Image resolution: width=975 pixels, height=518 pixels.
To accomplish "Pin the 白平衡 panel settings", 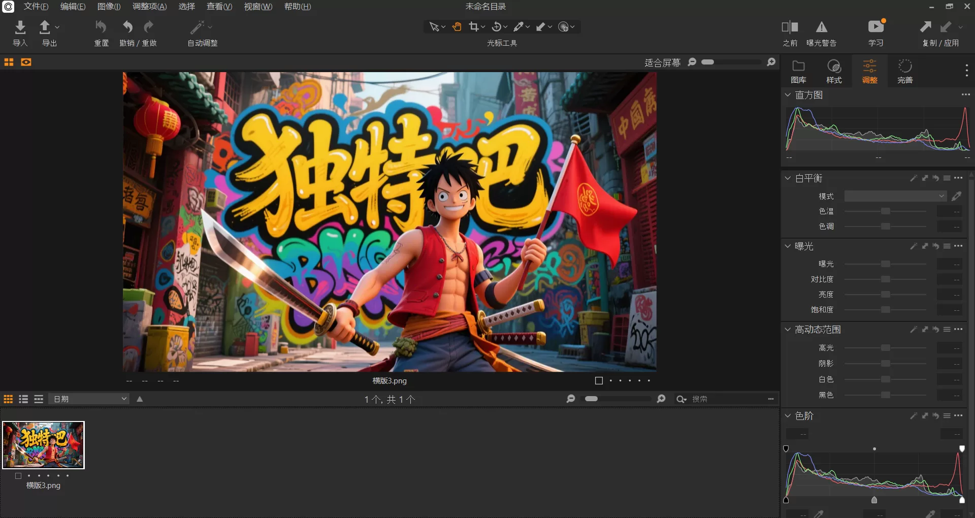I will (925, 178).
